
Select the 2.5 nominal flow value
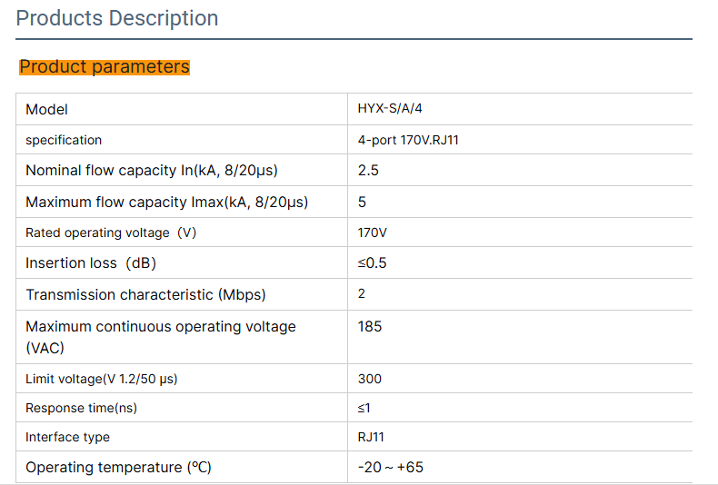click(368, 171)
